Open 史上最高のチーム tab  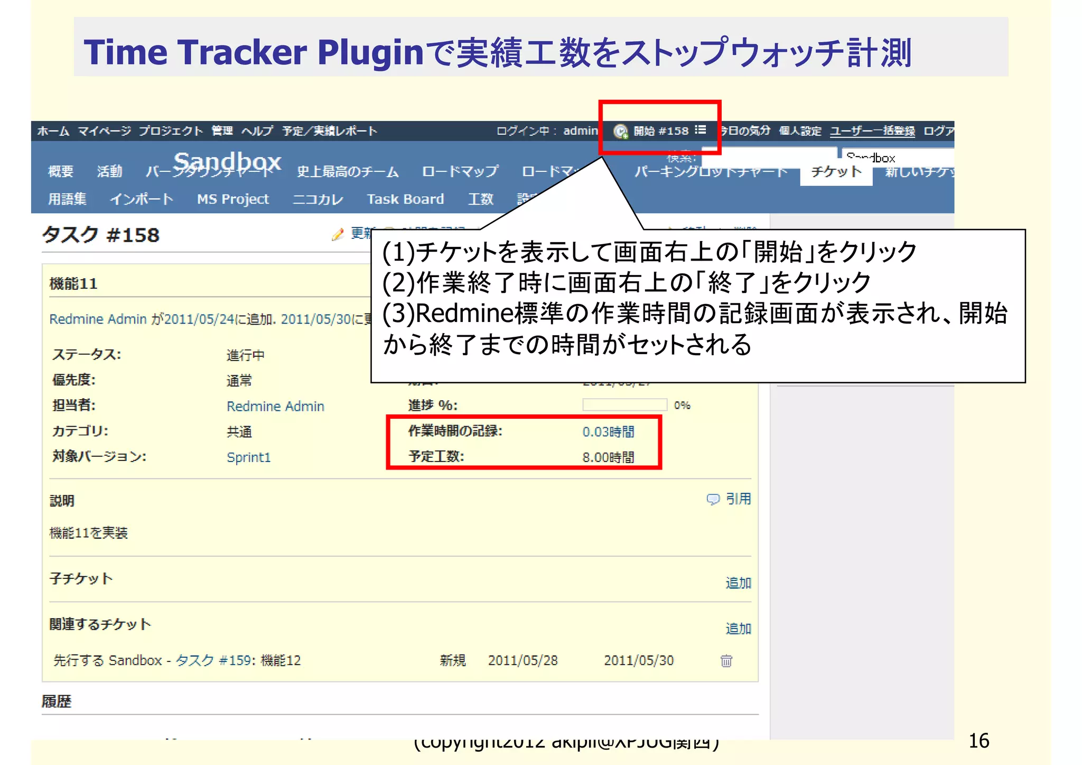(x=348, y=171)
